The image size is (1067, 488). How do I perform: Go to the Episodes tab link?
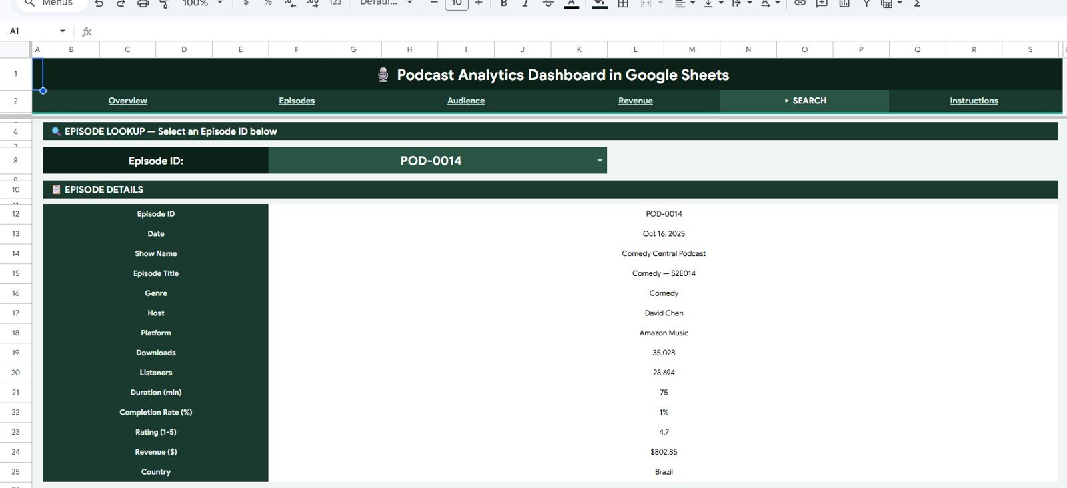[297, 101]
